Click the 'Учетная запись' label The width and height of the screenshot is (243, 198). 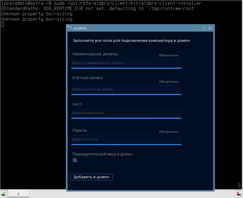88,78
